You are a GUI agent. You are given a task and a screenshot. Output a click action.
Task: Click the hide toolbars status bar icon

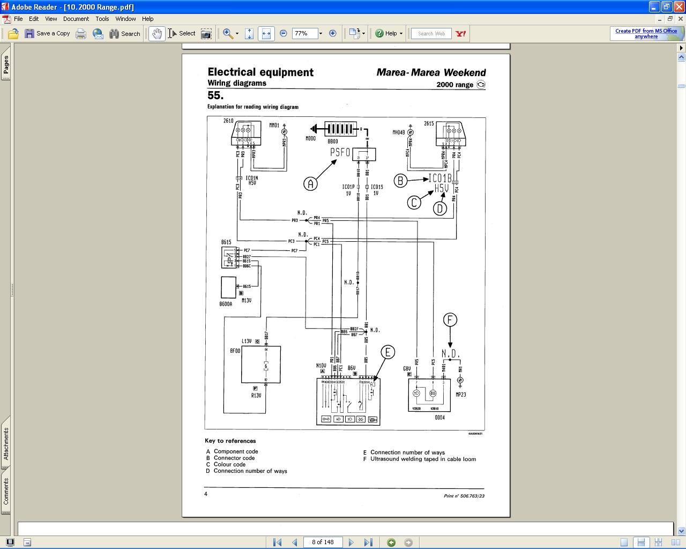coord(27,542)
